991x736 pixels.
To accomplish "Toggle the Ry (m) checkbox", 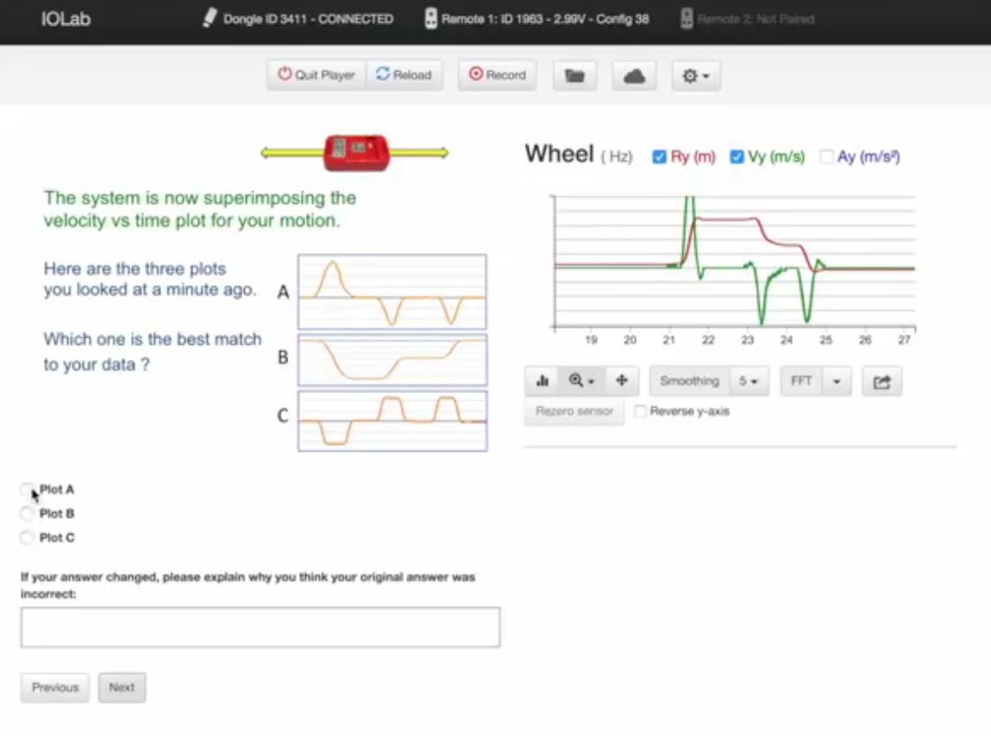I will click(x=660, y=157).
